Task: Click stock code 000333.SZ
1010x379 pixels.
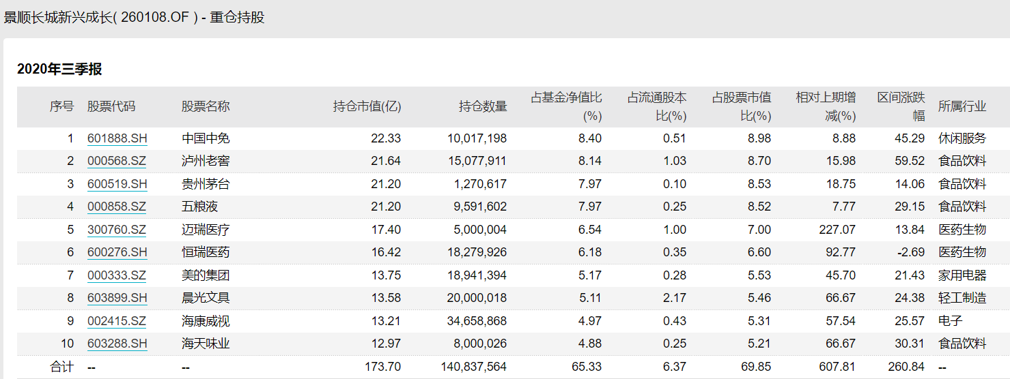Action: (x=117, y=275)
